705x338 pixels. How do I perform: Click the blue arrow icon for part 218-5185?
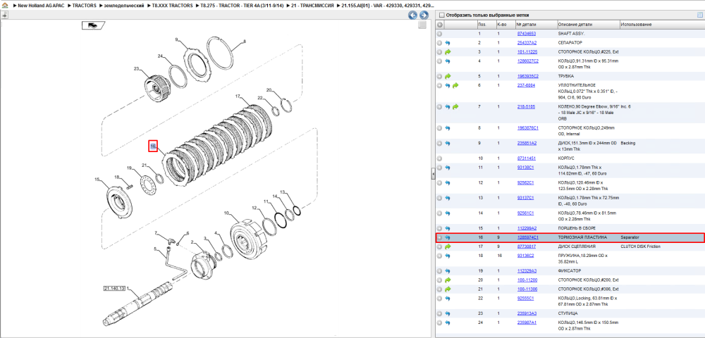point(448,107)
